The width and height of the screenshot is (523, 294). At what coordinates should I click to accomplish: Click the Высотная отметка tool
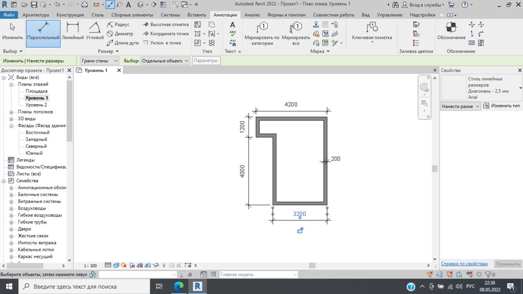[166, 25]
